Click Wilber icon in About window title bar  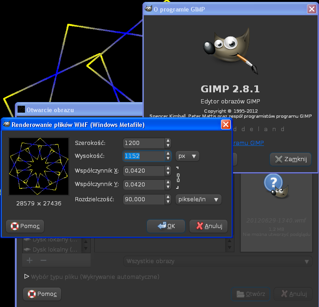coord(148,9)
